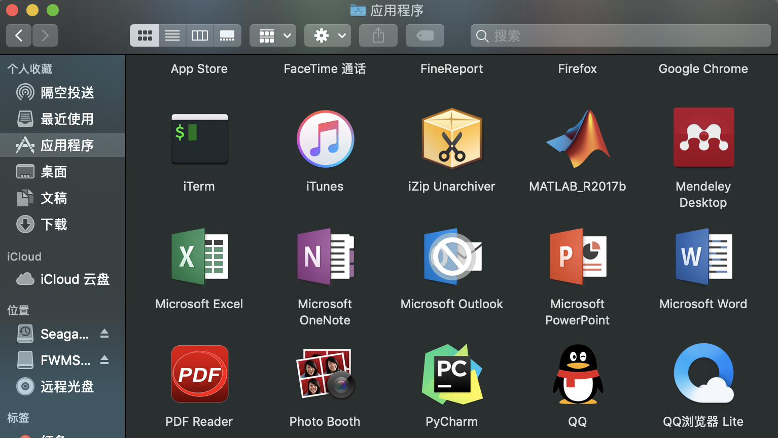The image size is (778, 438).
Task: Eject the FWMS... volume
Action: (104, 360)
